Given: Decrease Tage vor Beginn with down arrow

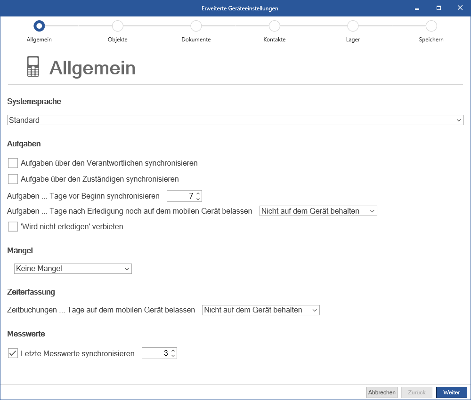Looking at the screenshot, I should click(x=198, y=199).
